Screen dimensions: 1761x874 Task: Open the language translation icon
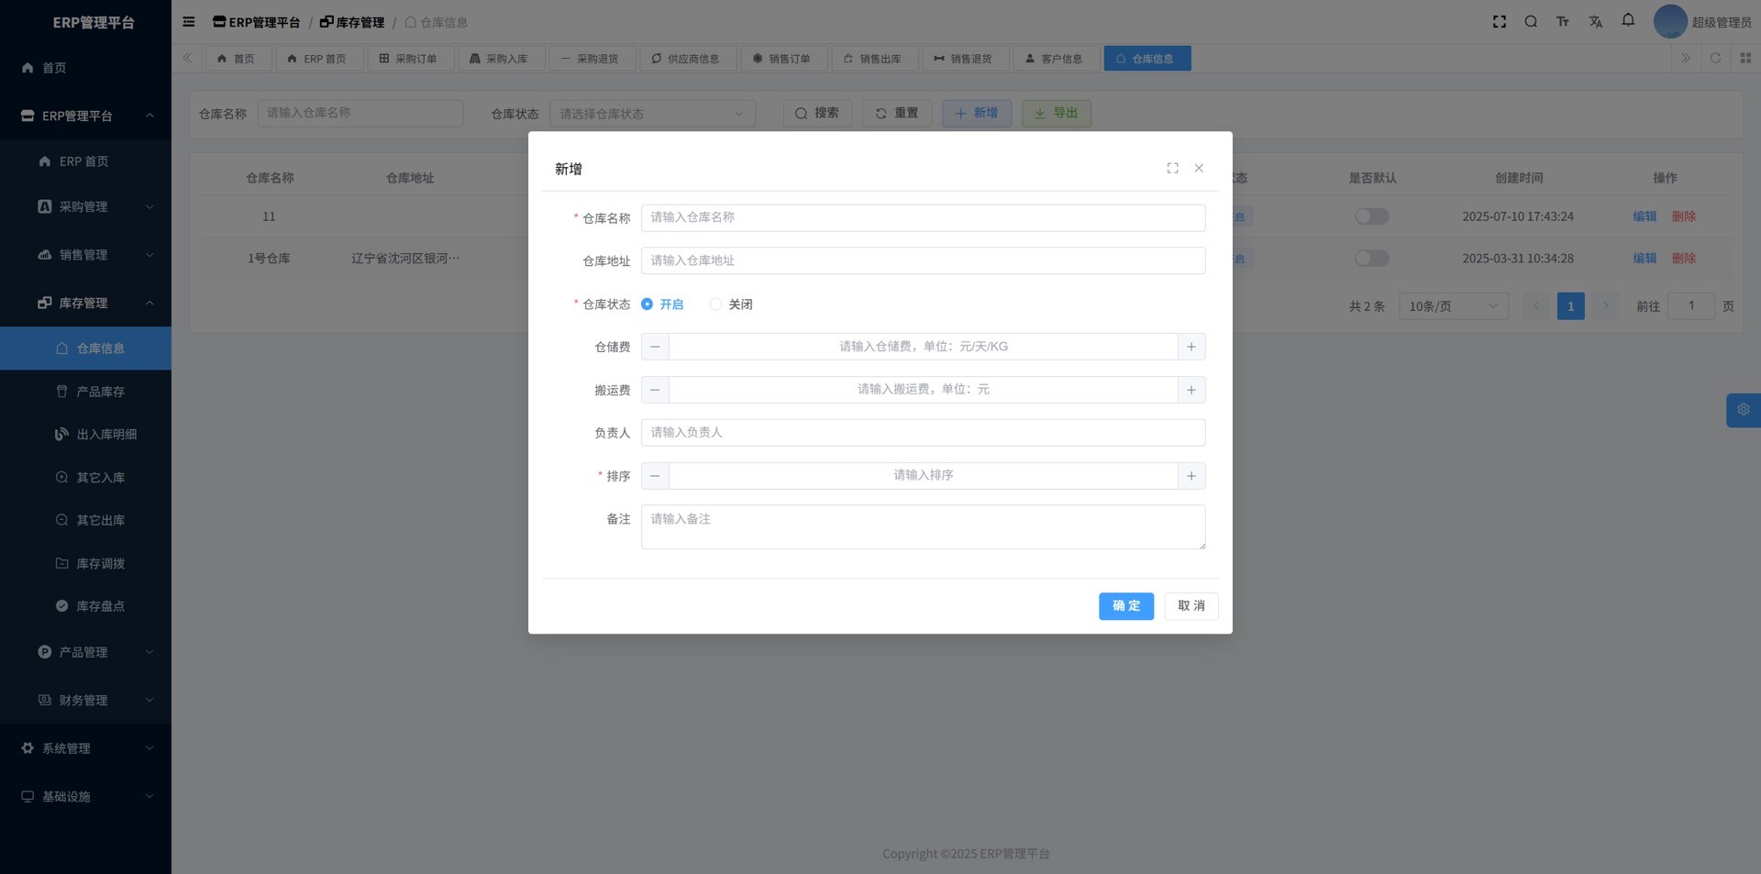click(1596, 22)
